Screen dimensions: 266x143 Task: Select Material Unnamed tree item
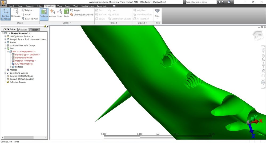[x=25, y=61]
